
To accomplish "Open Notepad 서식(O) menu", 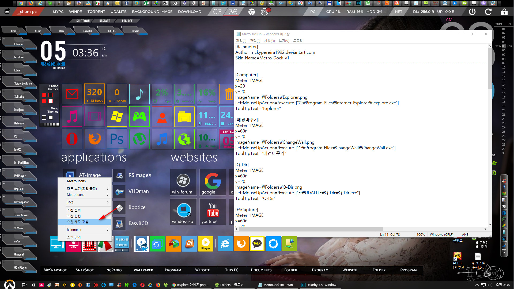I will tap(269, 41).
